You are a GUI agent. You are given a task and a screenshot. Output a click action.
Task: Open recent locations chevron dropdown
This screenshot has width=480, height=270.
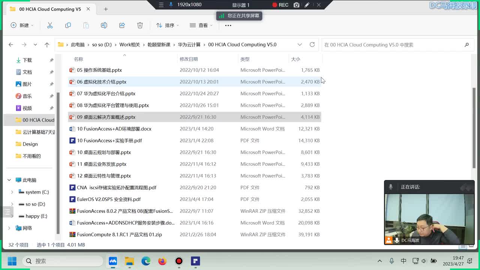(x=35, y=45)
